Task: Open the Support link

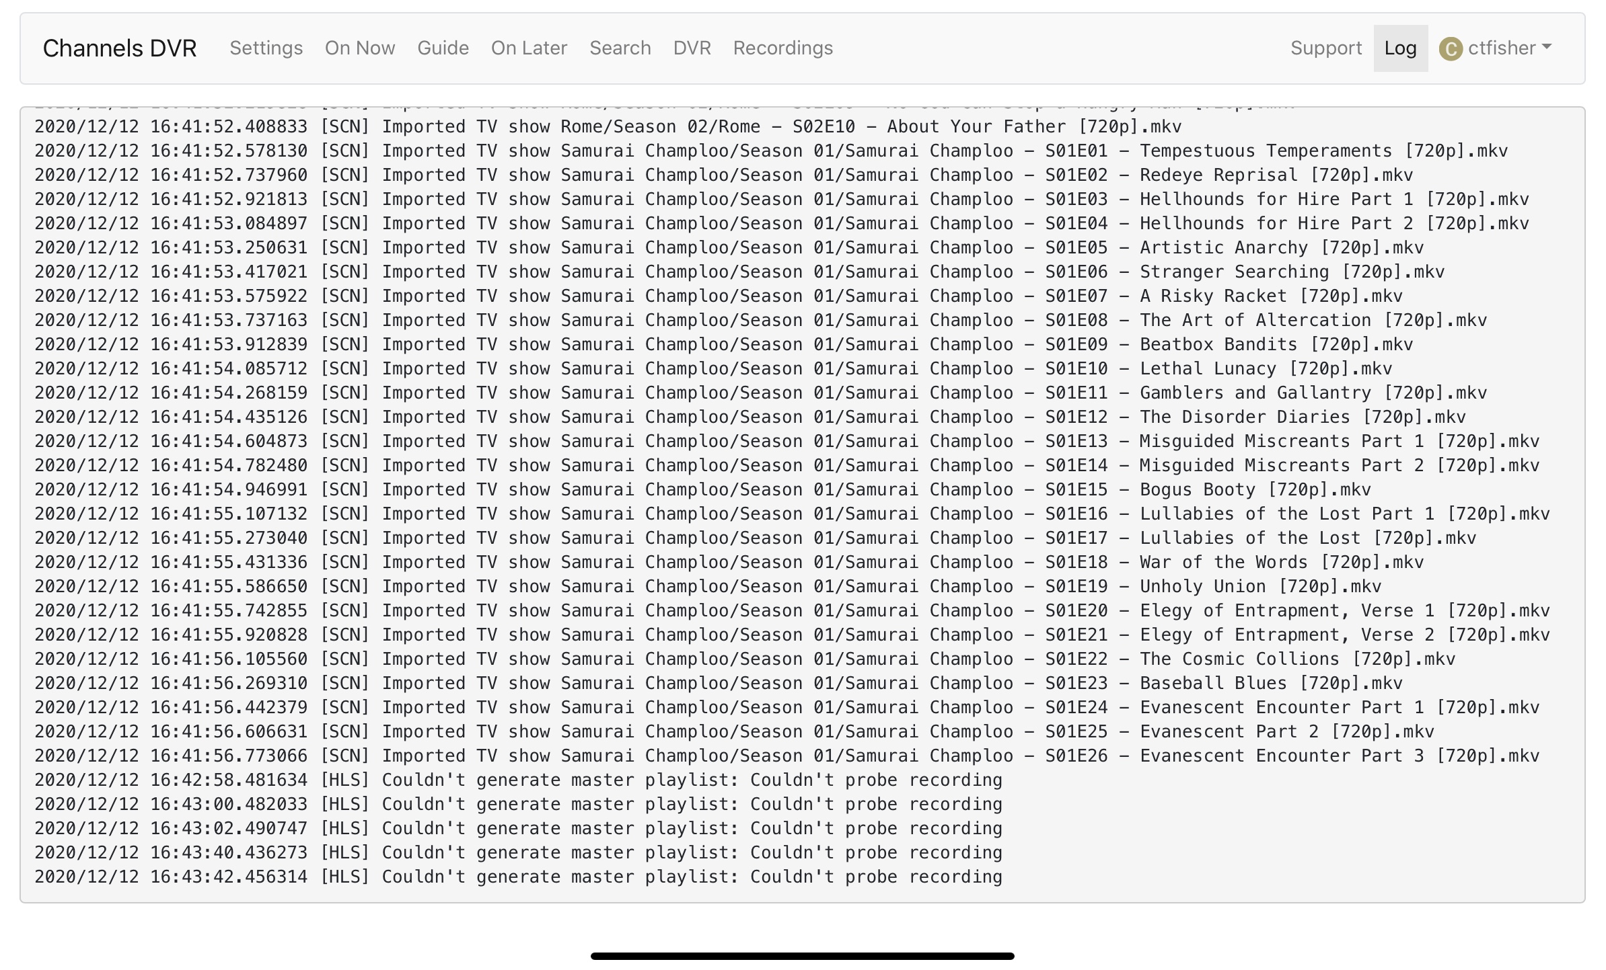Action: pyautogui.click(x=1325, y=48)
